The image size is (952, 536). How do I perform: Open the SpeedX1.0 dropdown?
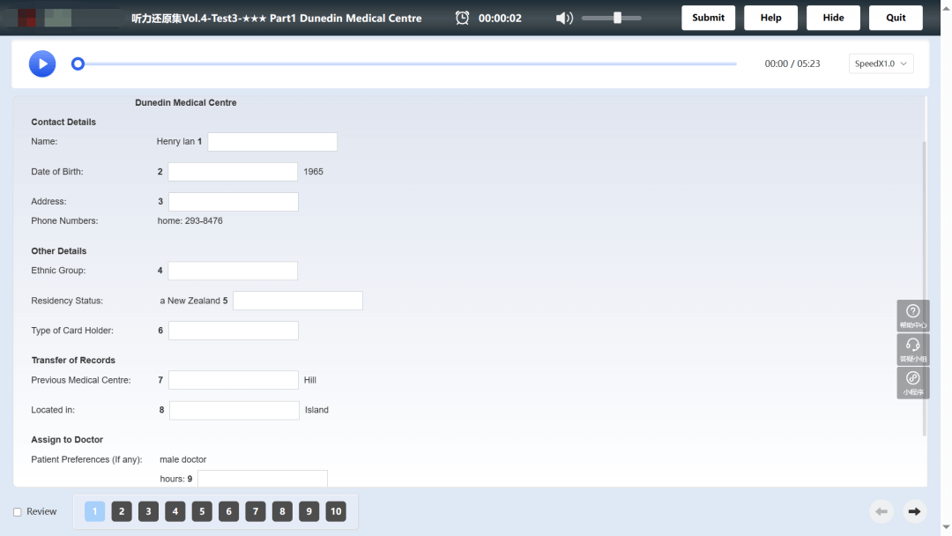click(x=881, y=63)
